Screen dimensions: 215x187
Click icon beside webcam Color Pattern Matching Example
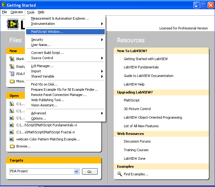pos(12,139)
